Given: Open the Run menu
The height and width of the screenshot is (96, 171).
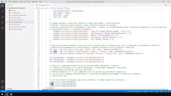Looking at the screenshot, I should point(29,2).
